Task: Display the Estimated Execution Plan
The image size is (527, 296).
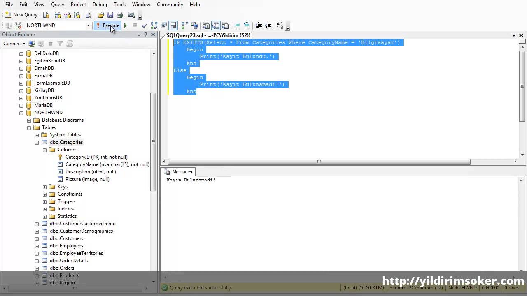Action: click(x=154, y=25)
